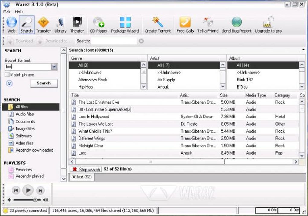Sort results by Category column

coord(285,95)
